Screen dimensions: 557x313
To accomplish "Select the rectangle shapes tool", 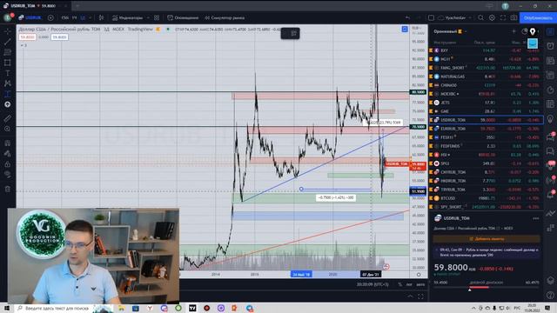I will click(8, 63).
